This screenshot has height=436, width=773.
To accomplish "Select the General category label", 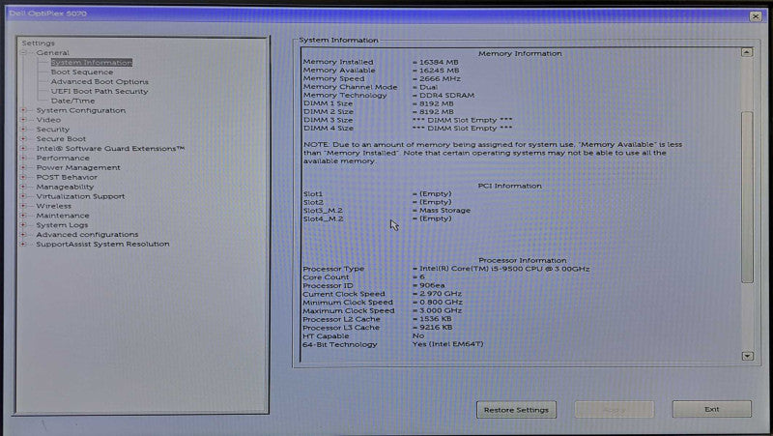I will (x=53, y=53).
